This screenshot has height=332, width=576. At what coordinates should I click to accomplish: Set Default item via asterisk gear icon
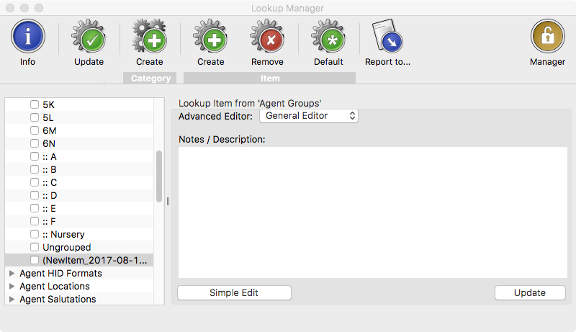pos(328,36)
